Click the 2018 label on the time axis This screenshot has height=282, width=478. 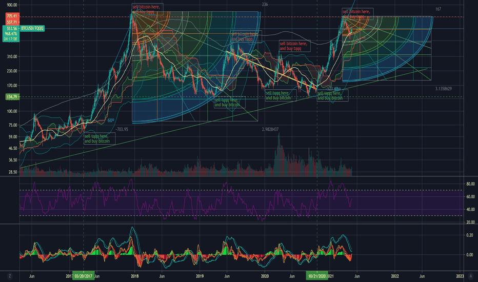tap(134, 276)
